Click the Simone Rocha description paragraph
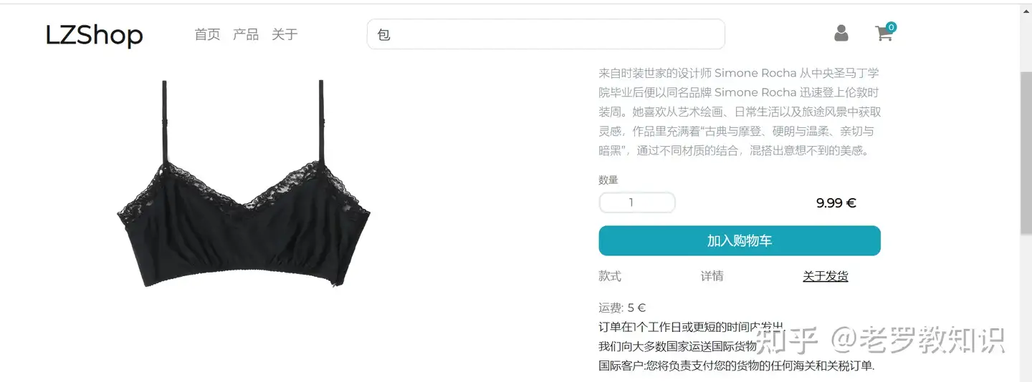The width and height of the screenshot is (1032, 382). pos(740,112)
